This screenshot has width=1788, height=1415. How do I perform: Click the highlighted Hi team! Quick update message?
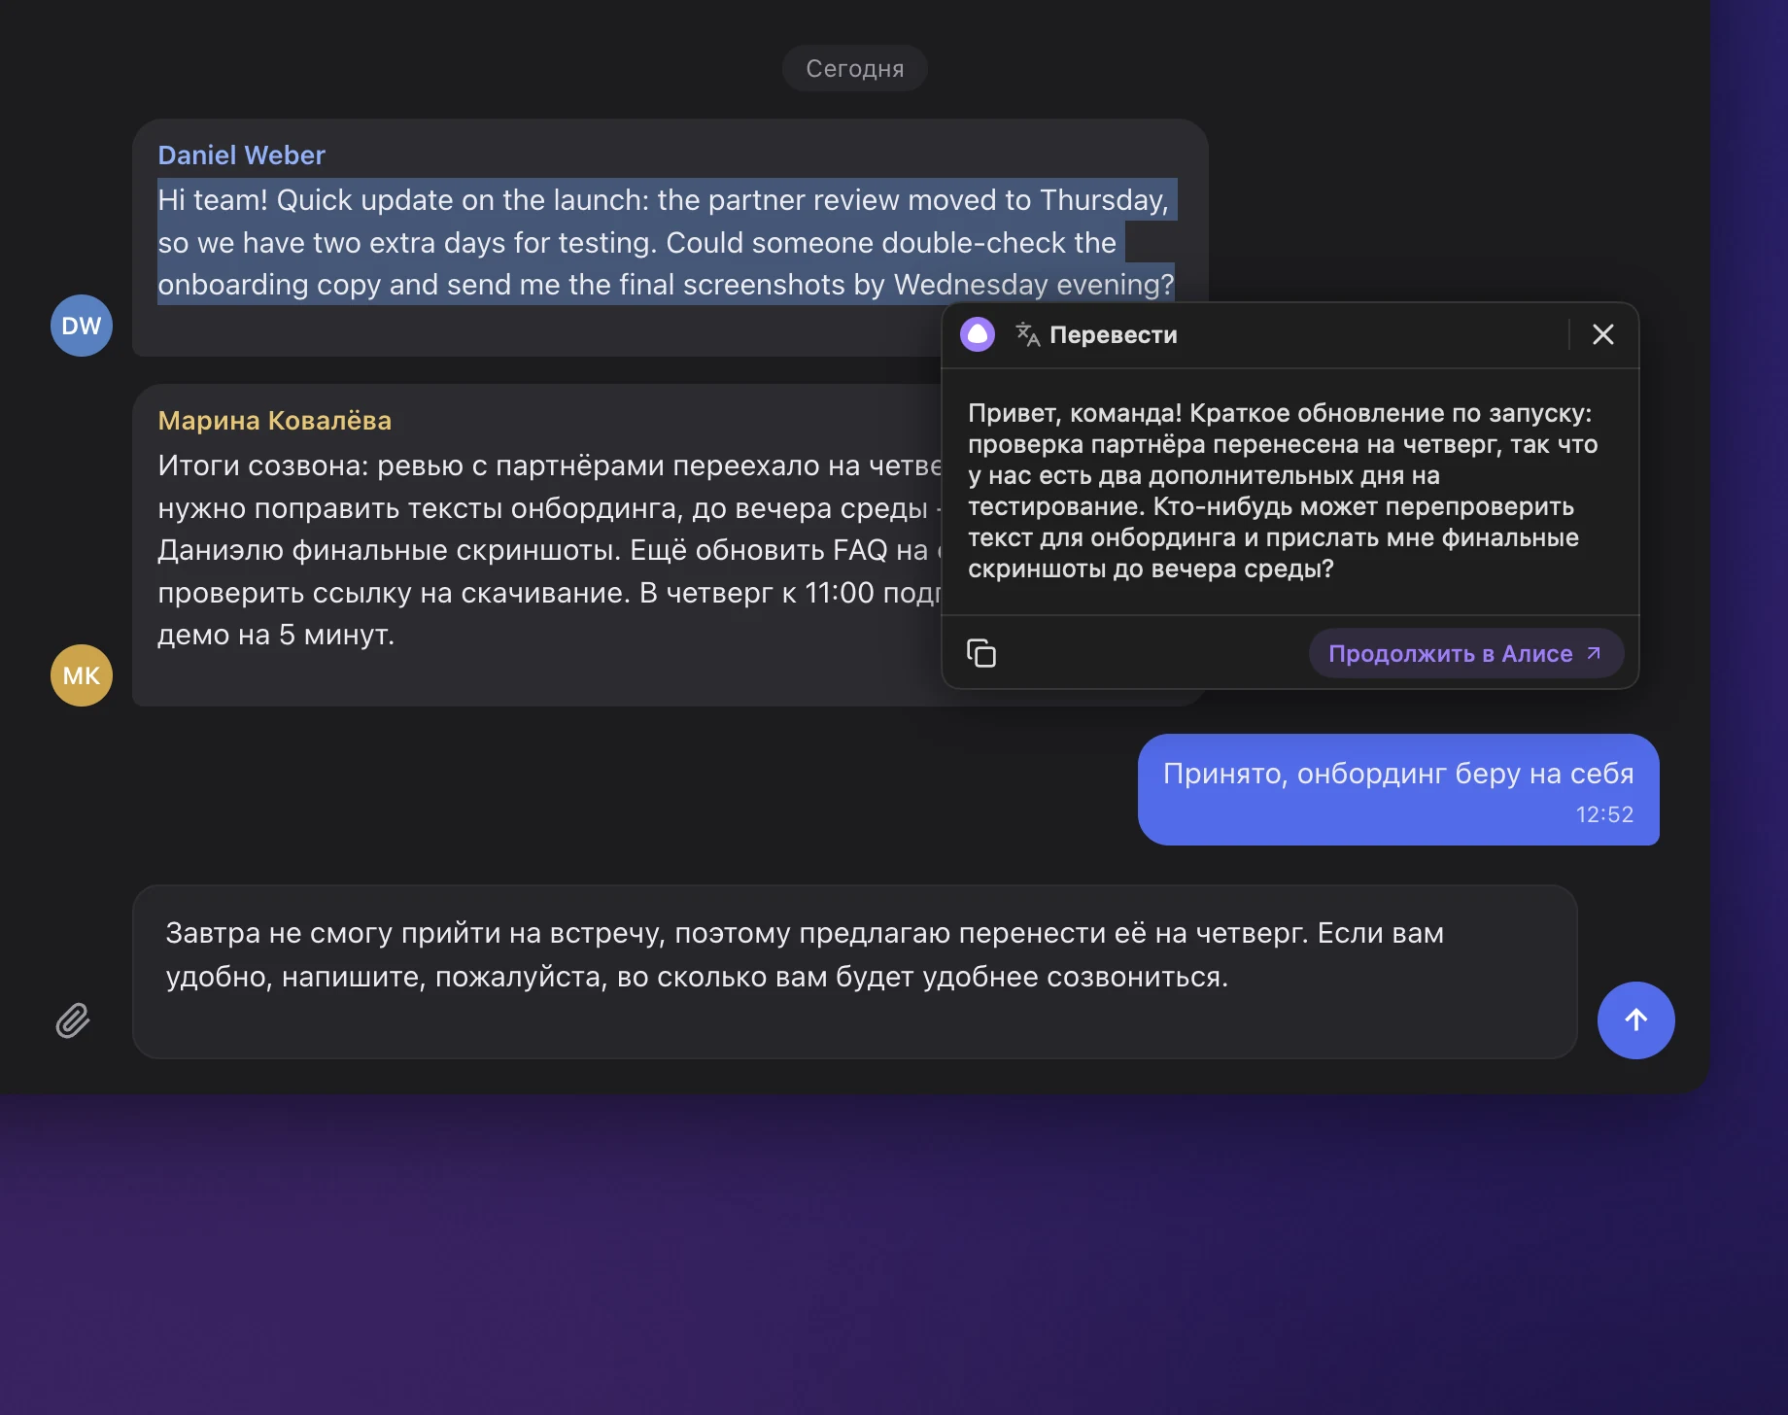coord(667,242)
